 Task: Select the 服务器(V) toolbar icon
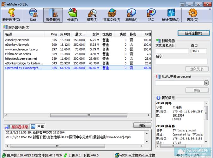(x=53, y=15)
